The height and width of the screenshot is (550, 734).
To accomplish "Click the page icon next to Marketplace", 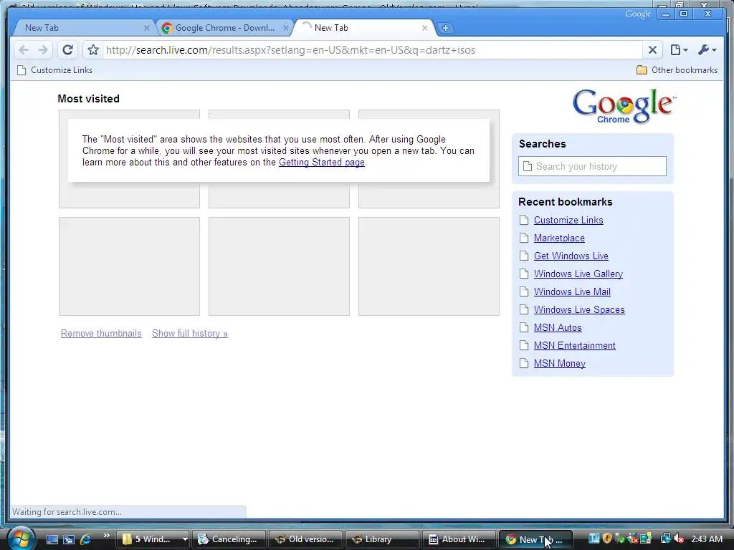I will [524, 238].
